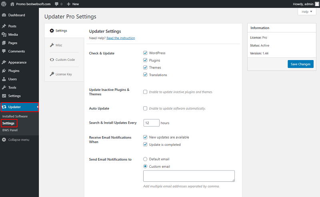320x197 pixels.
Task: Click the Dashboard gauge icon
Action: [x=4, y=15]
